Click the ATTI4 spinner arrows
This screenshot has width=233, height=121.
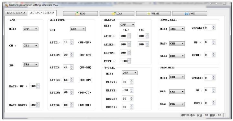point(72,80)
